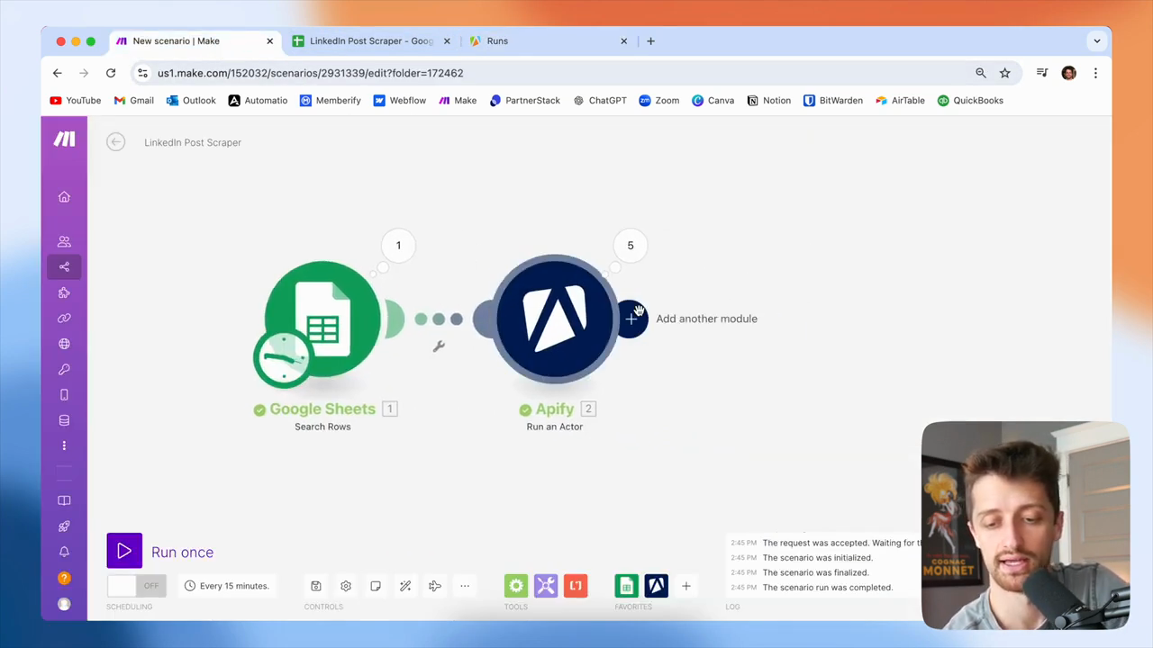
Task: Open the green Flow control tools icon
Action: pos(516,586)
